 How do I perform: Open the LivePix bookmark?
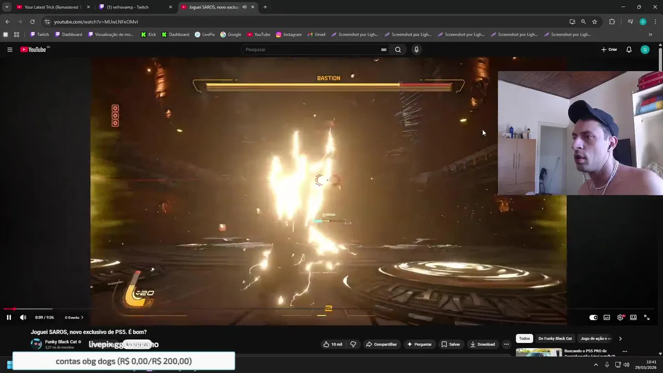(x=205, y=35)
